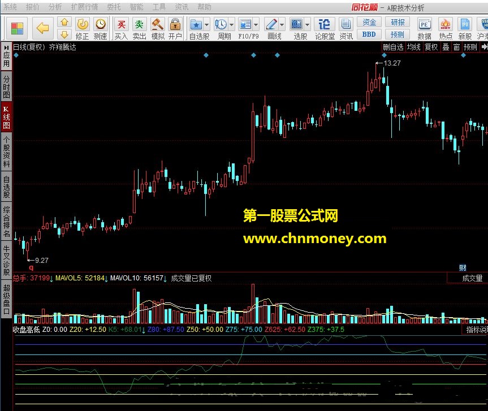488x411 pixels.
Task: Click the 研报 research report button
Action: pos(398,22)
